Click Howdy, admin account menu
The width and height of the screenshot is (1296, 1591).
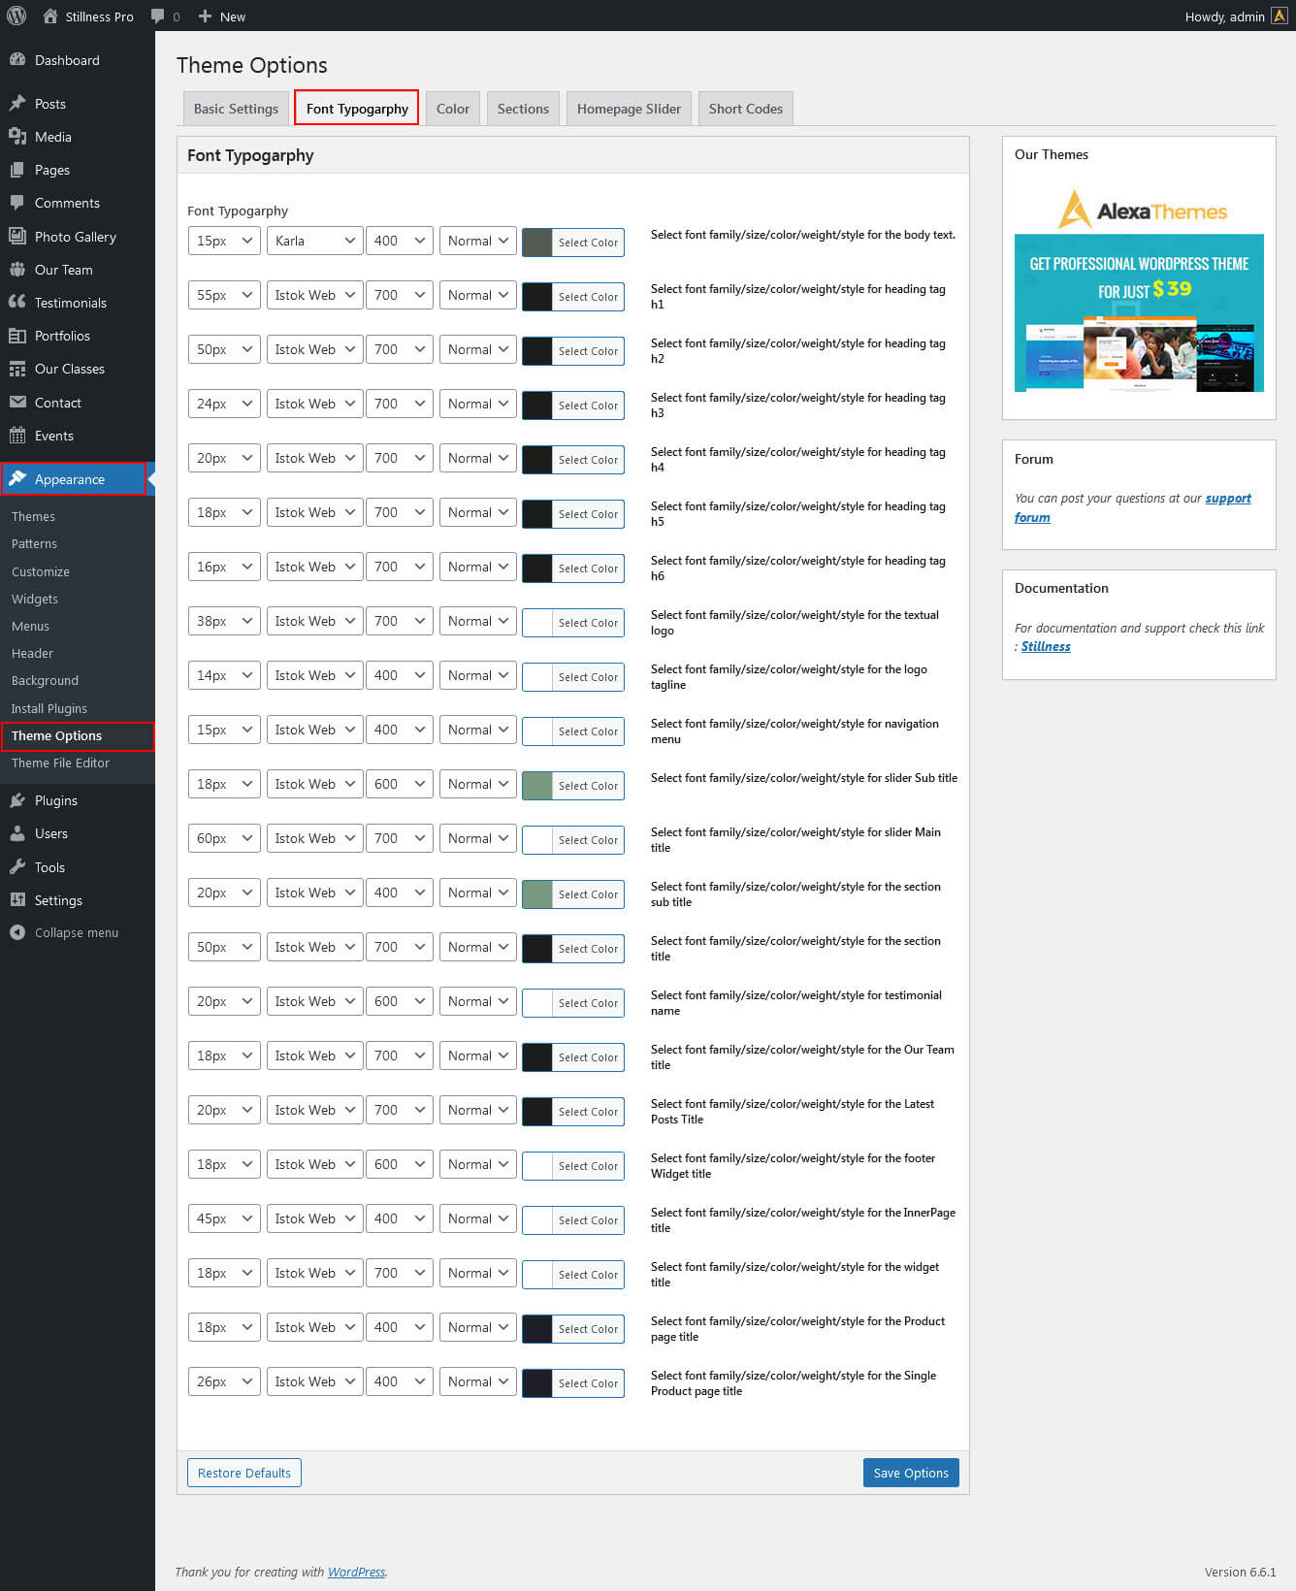(x=1236, y=16)
